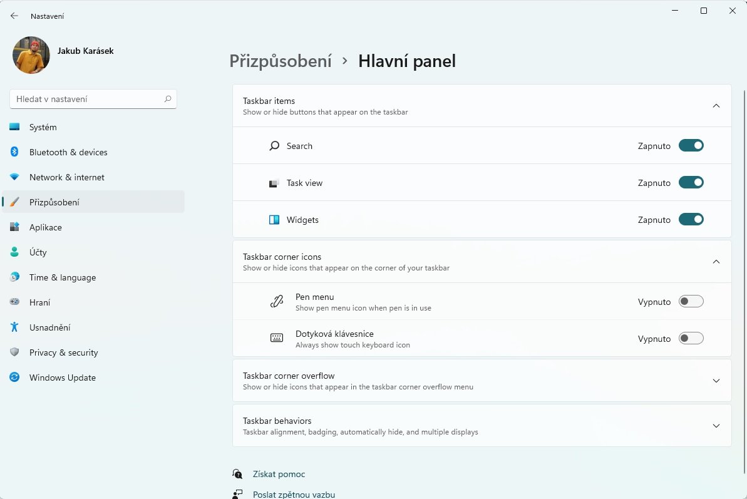The height and width of the screenshot is (499, 747).
Task: Go back to Přizpůsobení breadcrumb
Action: (x=281, y=61)
